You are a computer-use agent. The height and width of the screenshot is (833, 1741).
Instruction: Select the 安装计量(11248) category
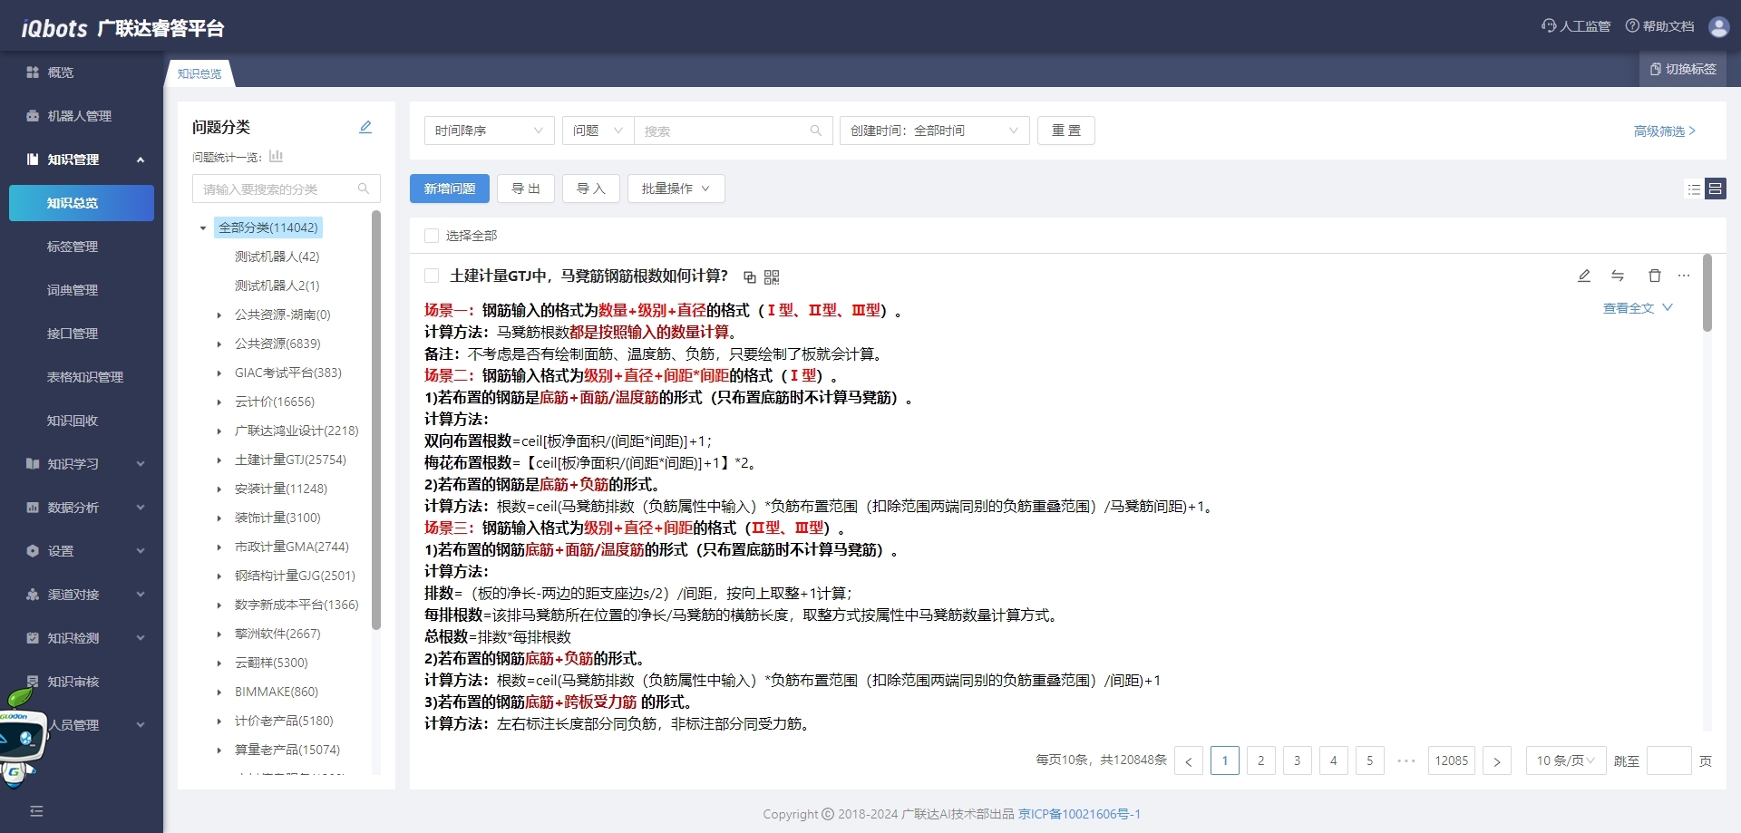point(281,489)
